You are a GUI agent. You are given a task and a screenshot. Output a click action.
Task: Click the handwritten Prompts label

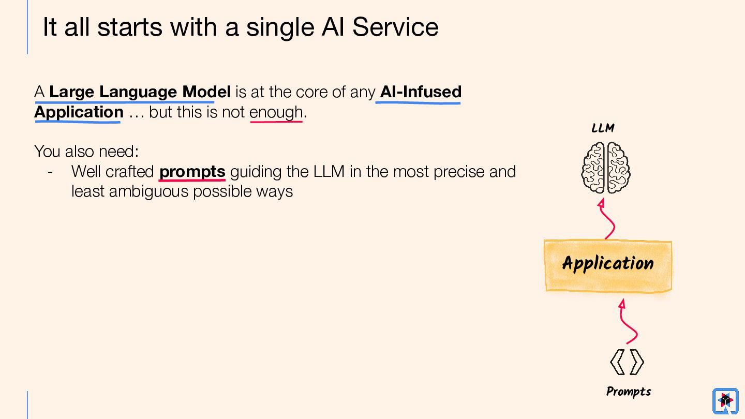pyautogui.click(x=628, y=392)
